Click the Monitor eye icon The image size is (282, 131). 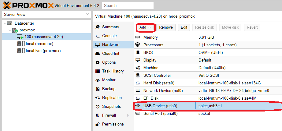98,80
